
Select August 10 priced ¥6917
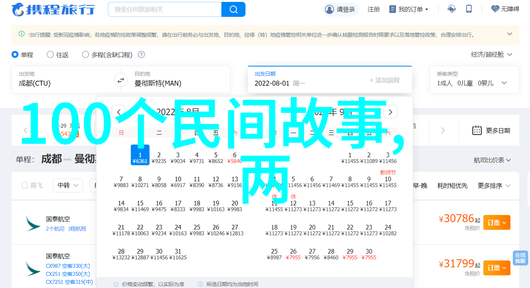[x=178, y=182]
